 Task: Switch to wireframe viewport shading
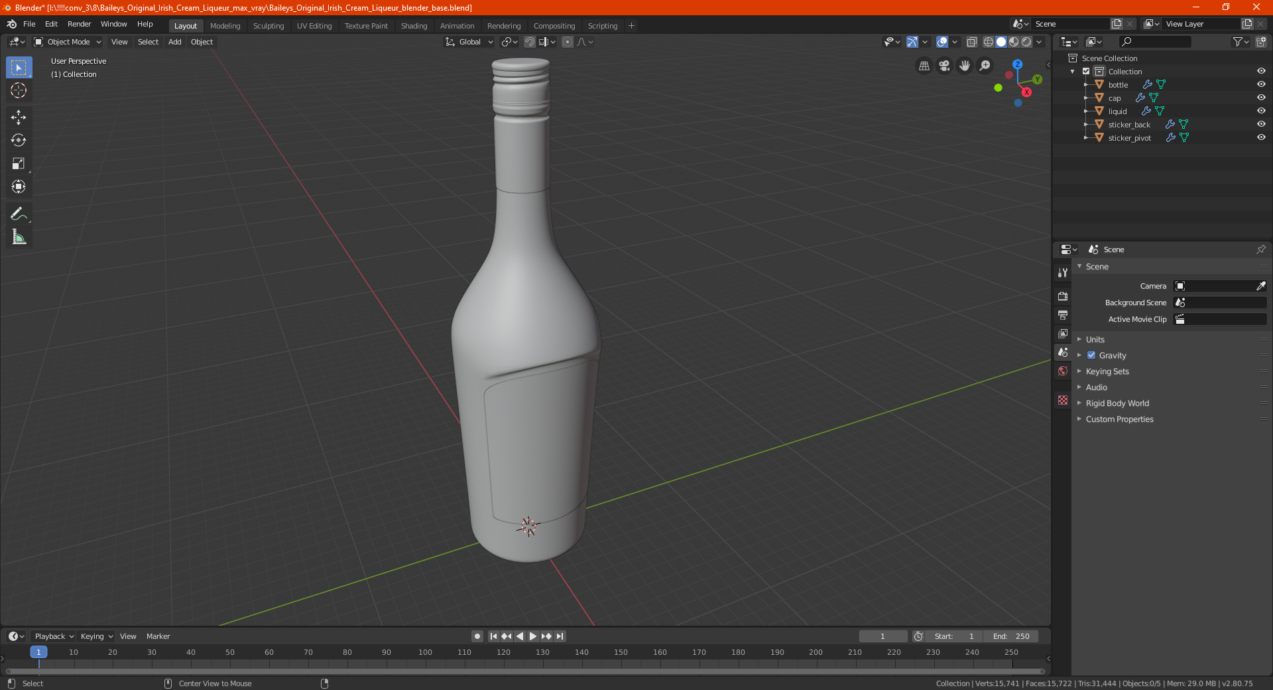click(989, 42)
